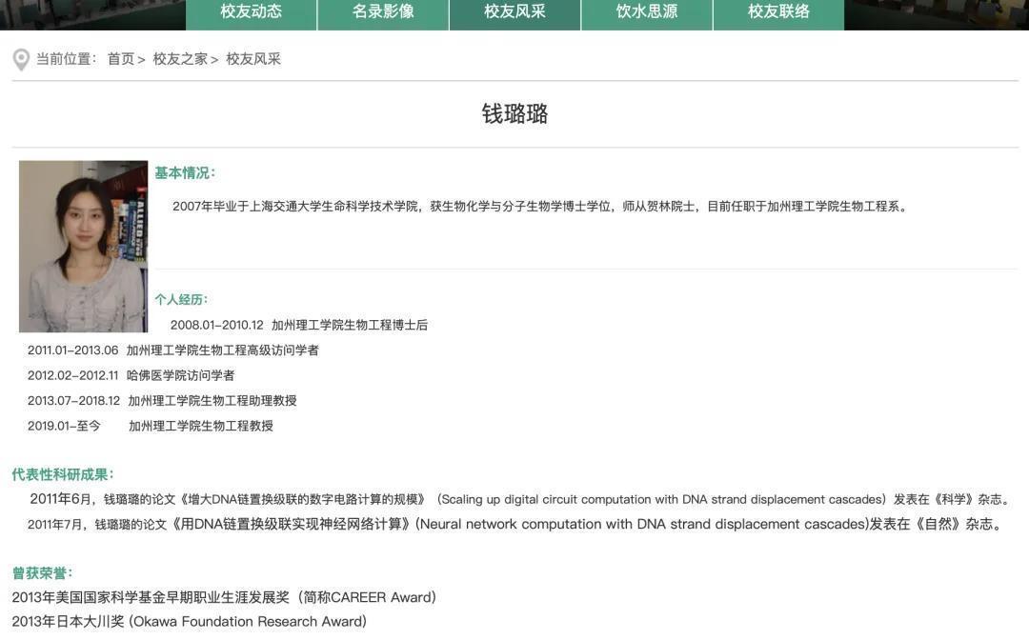Screen dimensions: 1029x640
Task: Select the 校友风采 tab in the navigation bar
Action: 514,12
